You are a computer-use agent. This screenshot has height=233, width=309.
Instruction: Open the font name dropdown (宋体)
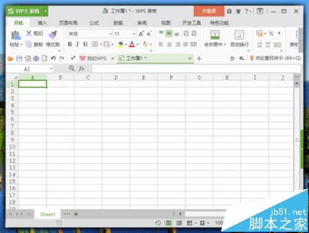[x=111, y=34]
